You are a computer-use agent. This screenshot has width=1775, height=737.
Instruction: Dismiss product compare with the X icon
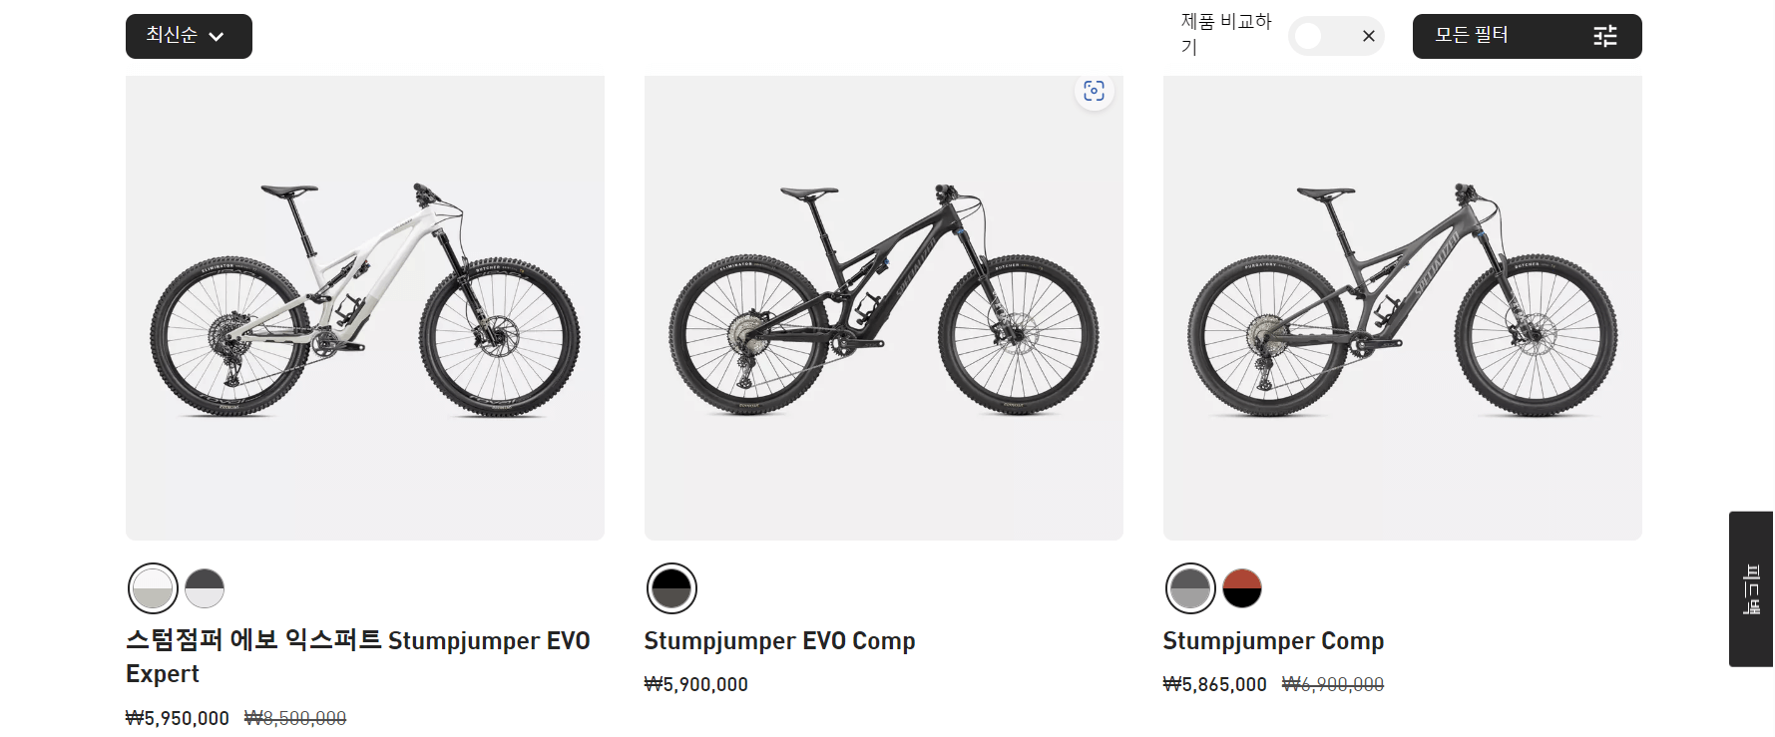click(x=1369, y=36)
